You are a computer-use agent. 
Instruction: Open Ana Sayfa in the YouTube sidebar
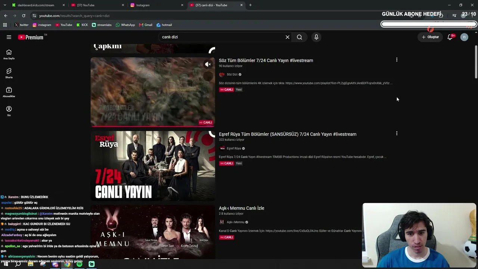(9, 55)
